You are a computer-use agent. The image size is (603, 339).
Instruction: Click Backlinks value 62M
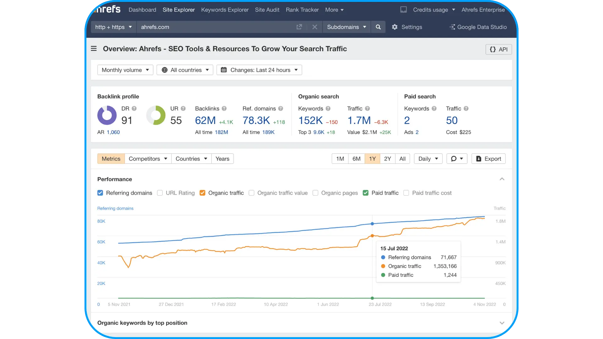pos(205,121)
